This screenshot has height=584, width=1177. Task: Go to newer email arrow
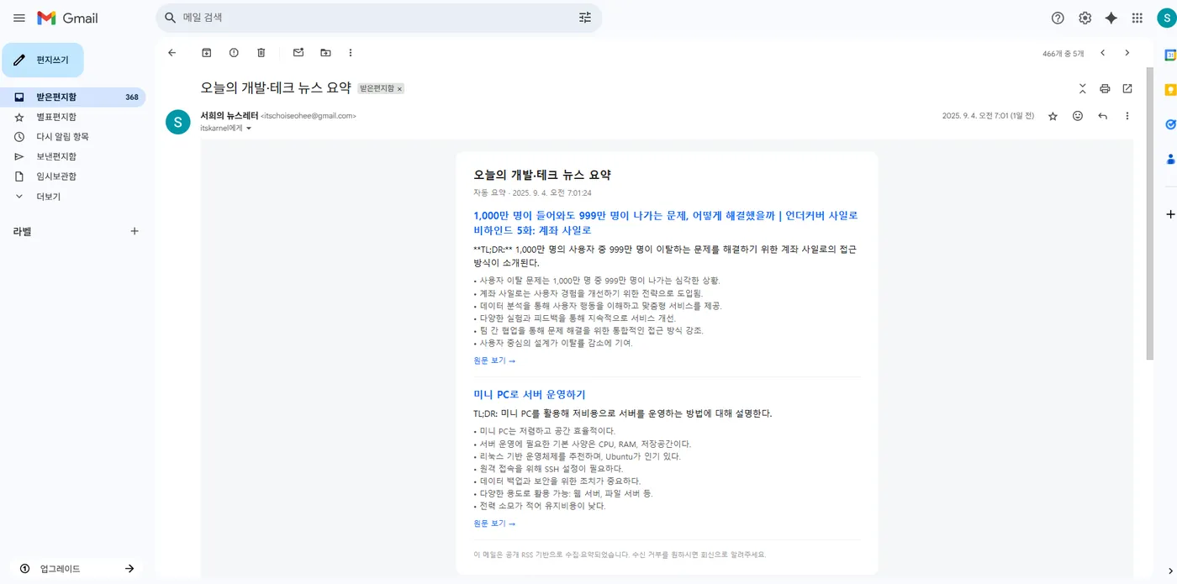[x=1103, y=52]
